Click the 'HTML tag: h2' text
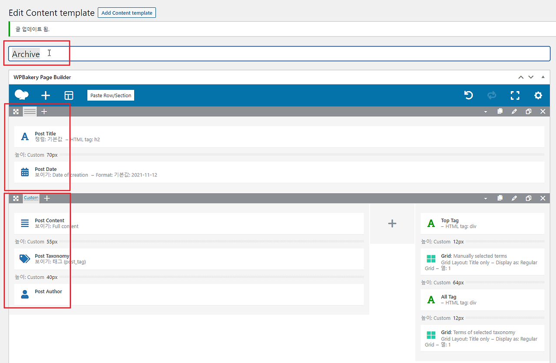 [85, 140]
